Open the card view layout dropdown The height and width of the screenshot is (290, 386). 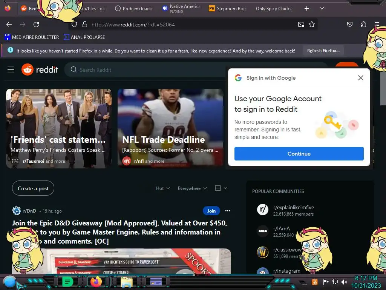click(x=221, y=188)
